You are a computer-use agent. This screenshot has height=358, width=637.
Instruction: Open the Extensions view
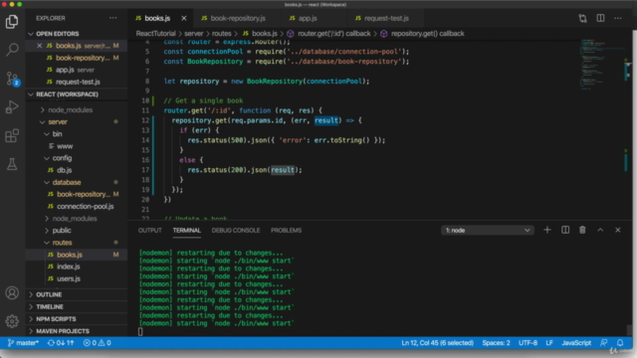[12, 135]
